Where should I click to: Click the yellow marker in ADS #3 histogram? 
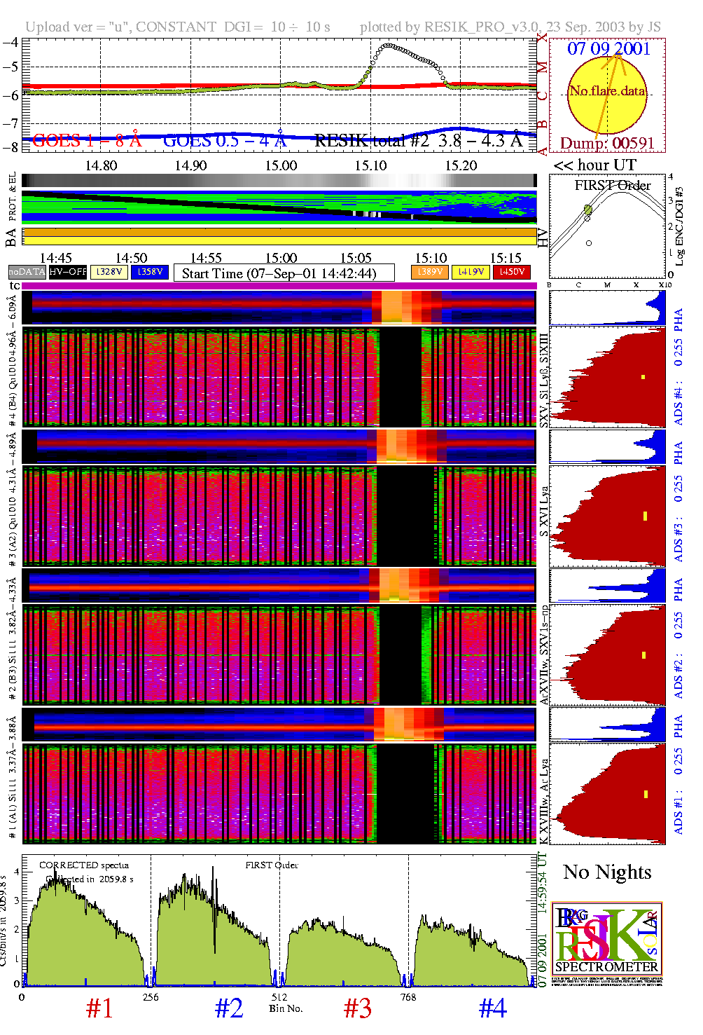tap(645, 516)
